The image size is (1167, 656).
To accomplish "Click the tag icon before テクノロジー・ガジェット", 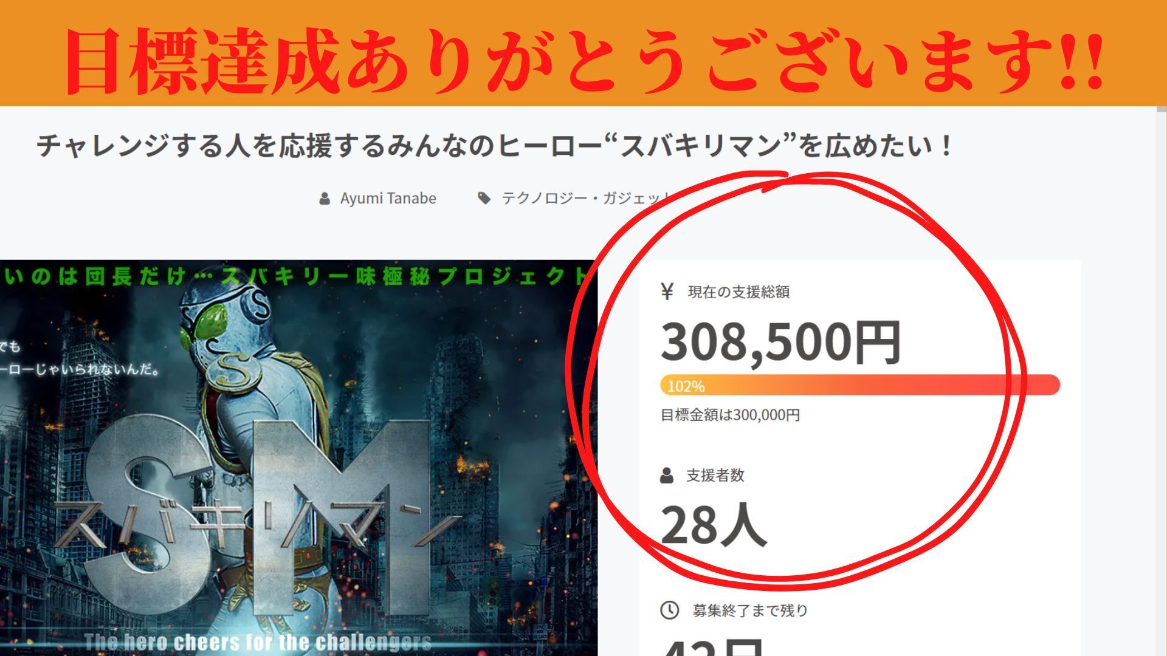I will [484, 199].
